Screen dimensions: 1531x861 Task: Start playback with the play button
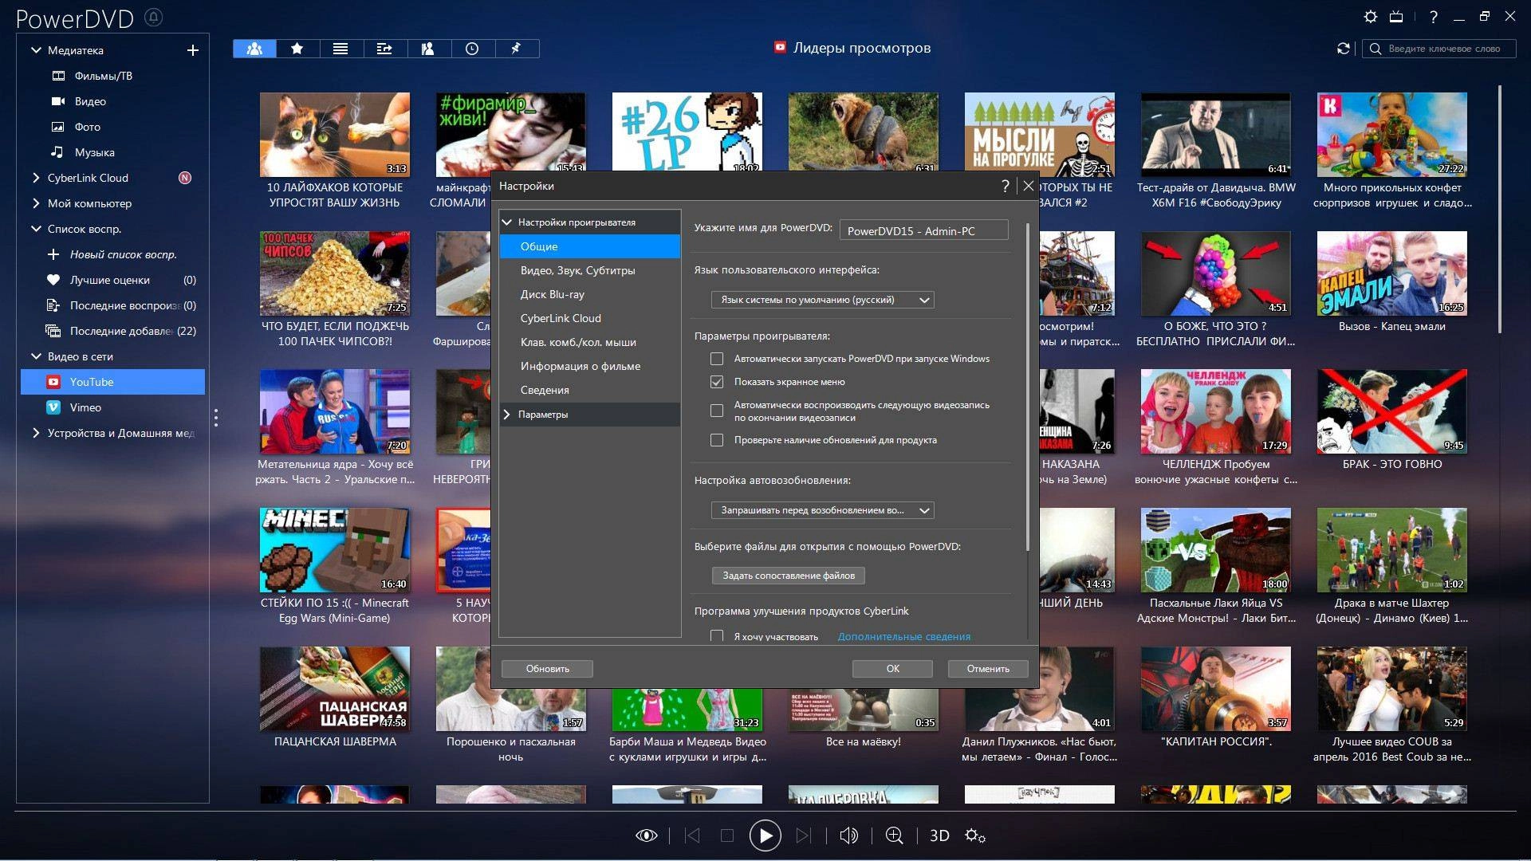(x=765, y=835)
